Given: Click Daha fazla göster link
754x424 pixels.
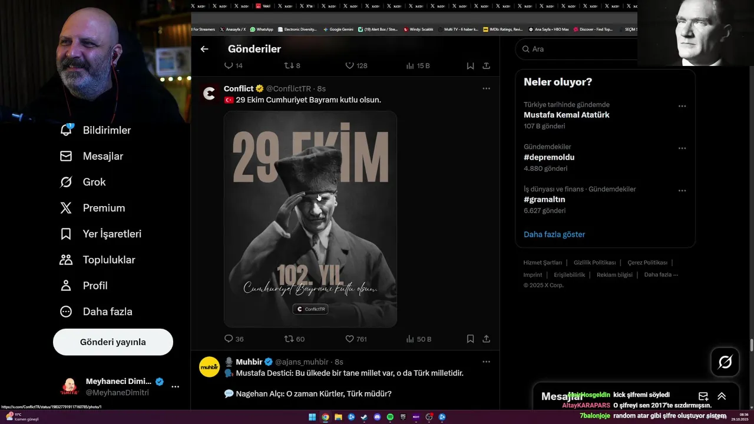Looking at the screenshot, I should [x=554, y=234].
